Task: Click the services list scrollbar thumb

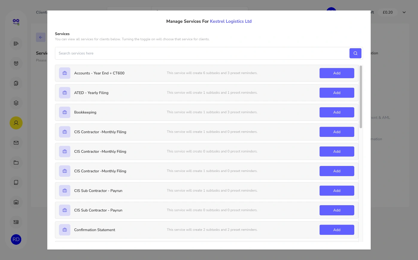Action: pos(361,97)
